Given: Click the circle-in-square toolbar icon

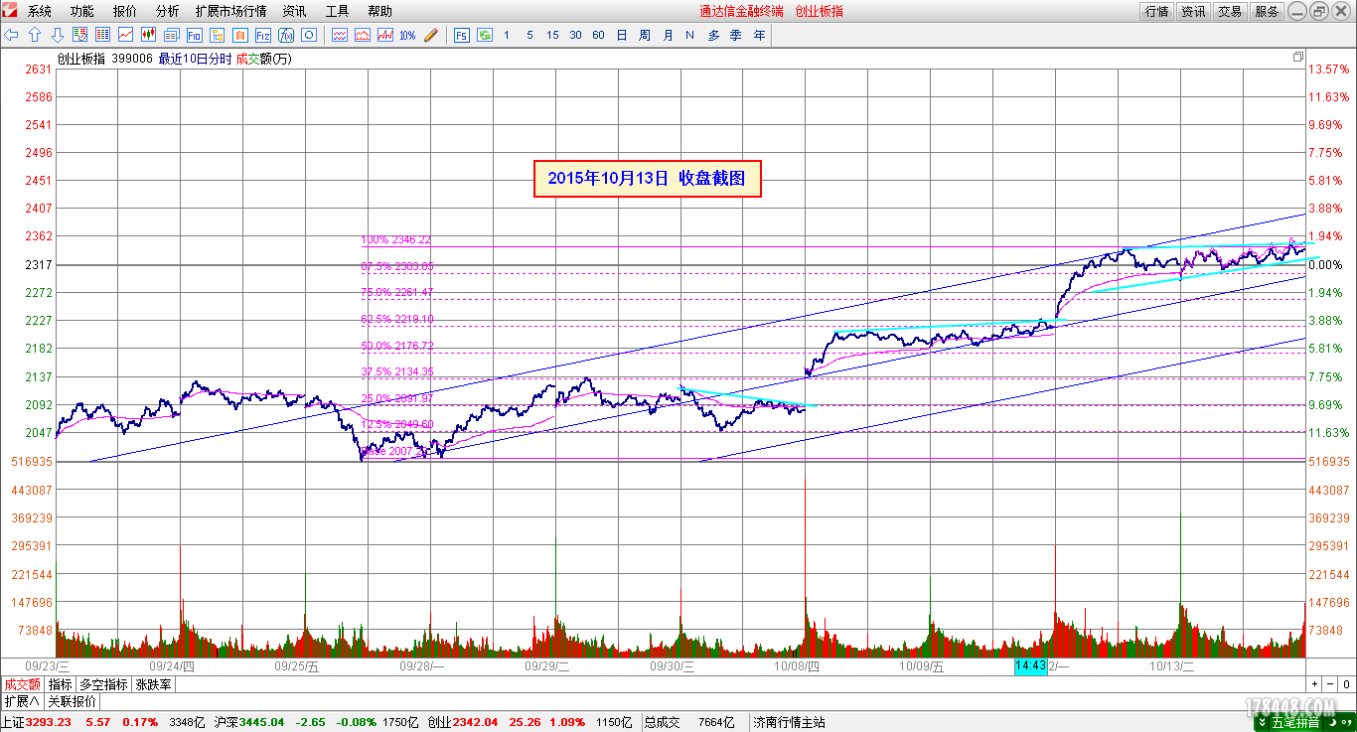Looking at the screenshot, I should [309, 35].
